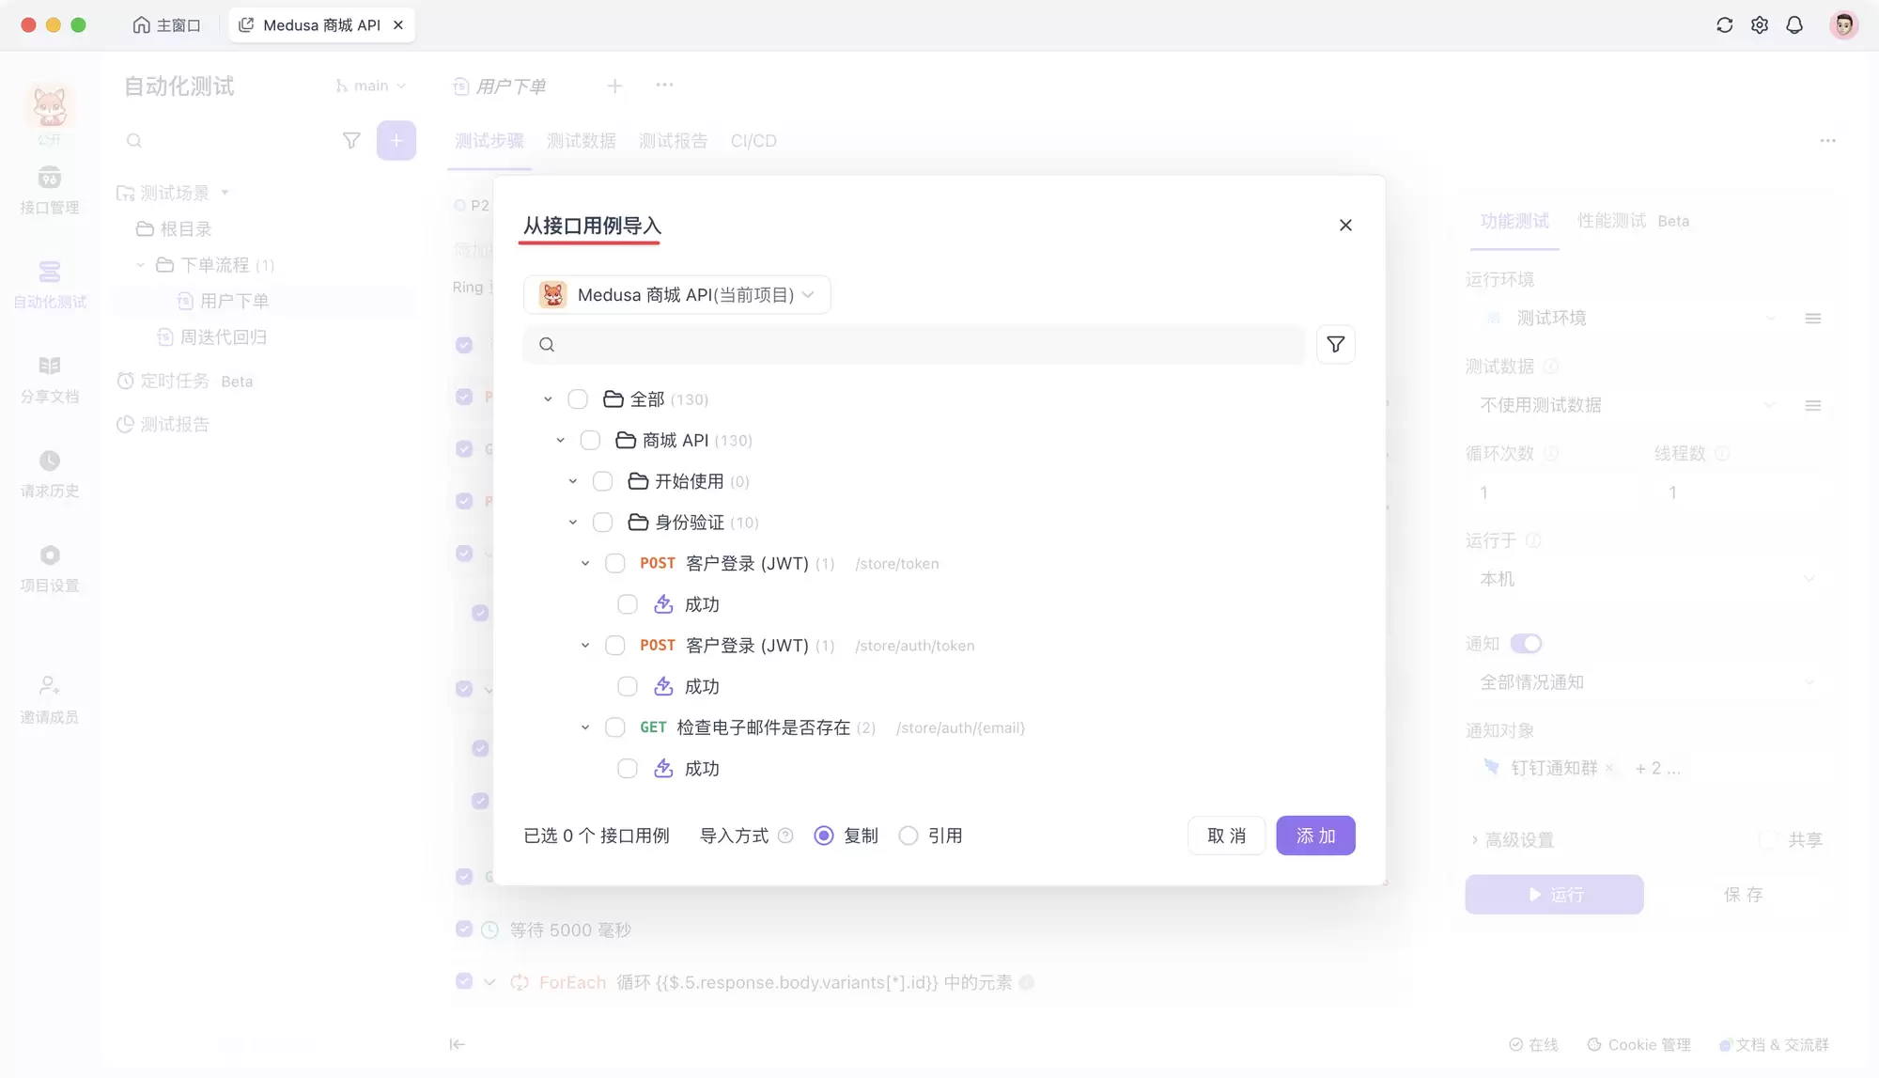1879x1078 pixels.
Task: Click filter icon in test scenario panel
Action: pyautogui.click(x=351, y=141)
